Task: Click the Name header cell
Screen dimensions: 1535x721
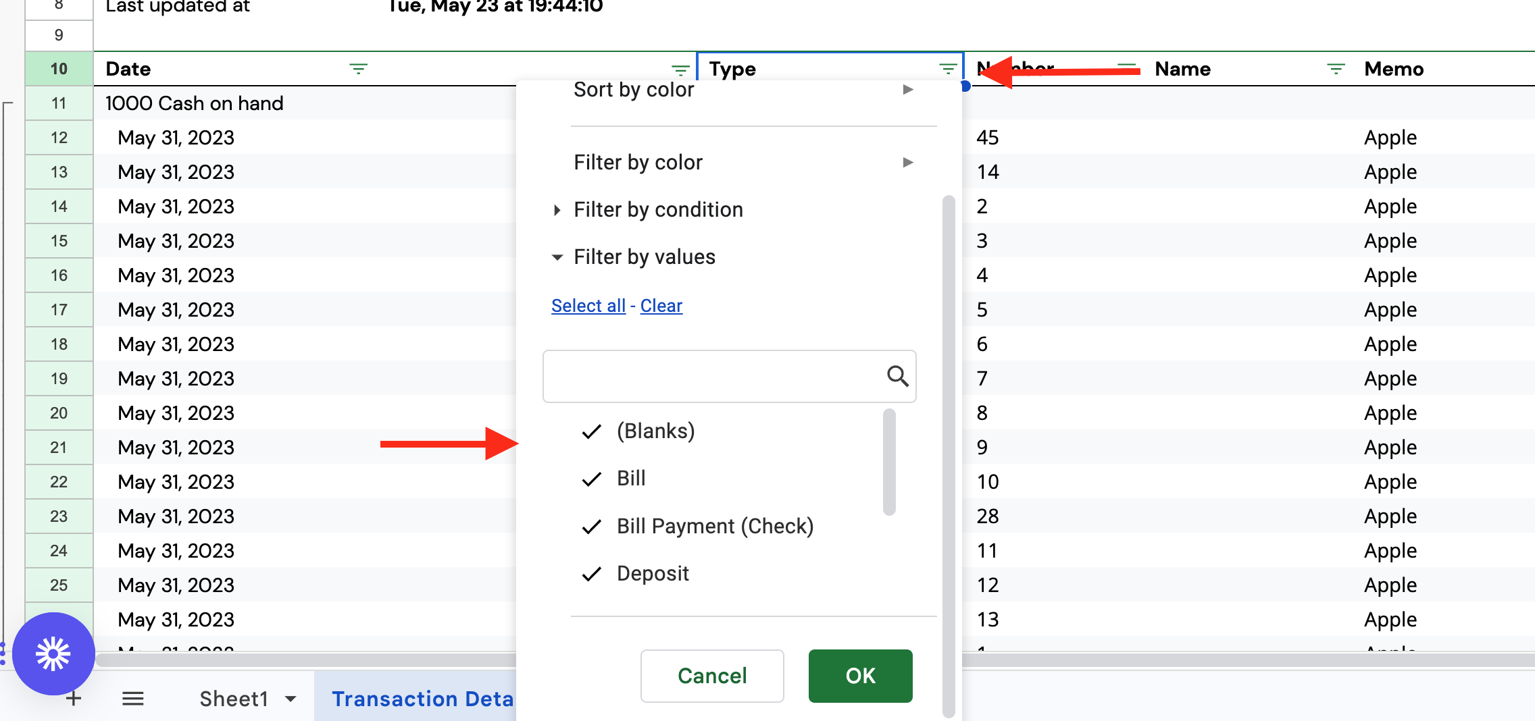Action: pos(1249,69)
